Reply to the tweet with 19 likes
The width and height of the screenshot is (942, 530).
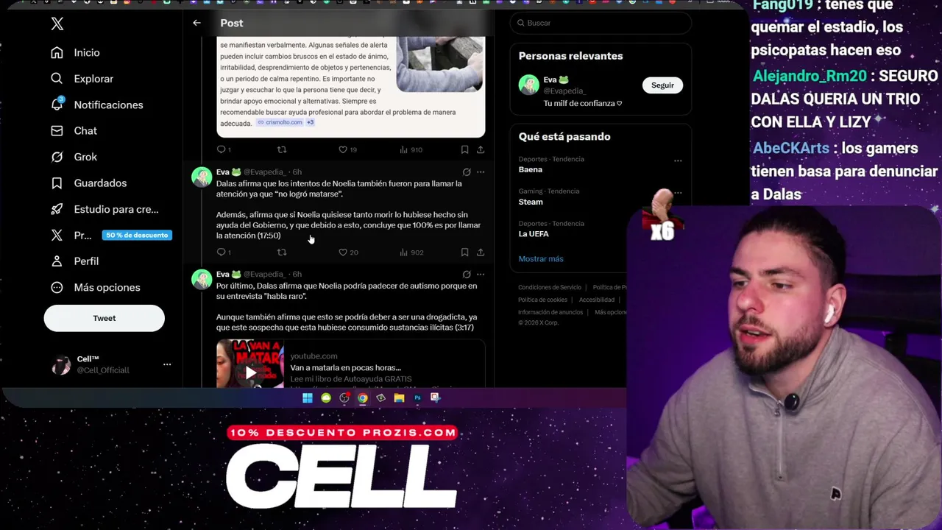click(224, 149)
